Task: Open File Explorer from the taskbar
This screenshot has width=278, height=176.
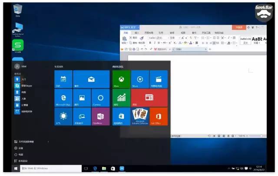Action: 104,169
